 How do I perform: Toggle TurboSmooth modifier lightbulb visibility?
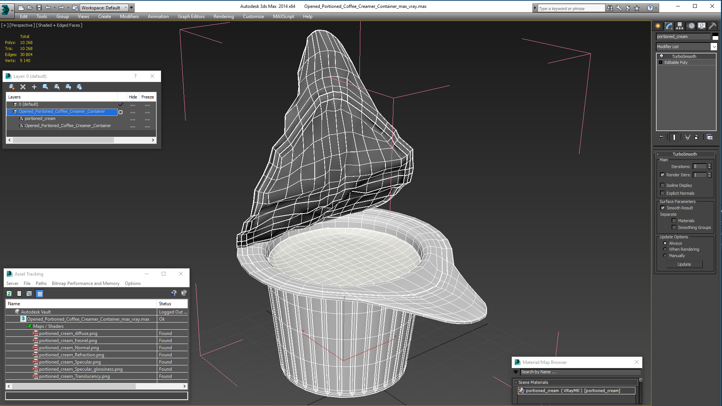pos(661,56)
